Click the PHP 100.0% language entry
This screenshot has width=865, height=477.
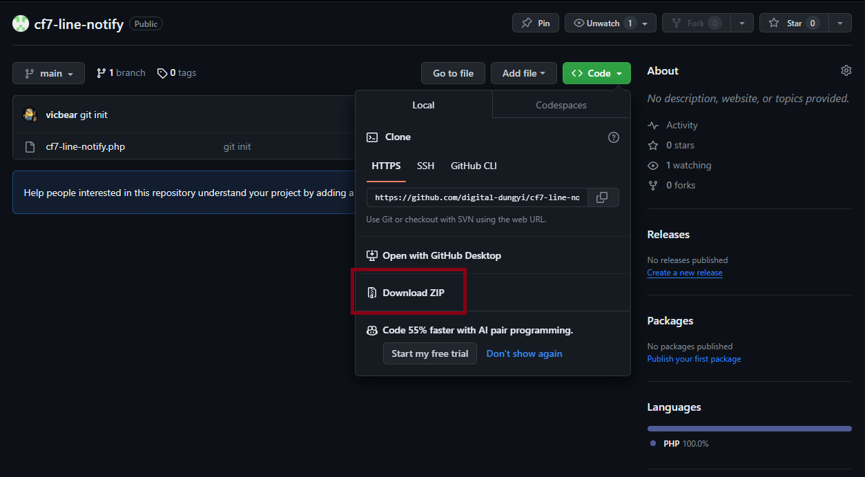tap(679, 444)
